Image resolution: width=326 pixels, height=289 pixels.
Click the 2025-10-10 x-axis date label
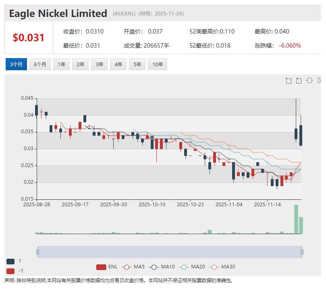[x=152, y=205]
